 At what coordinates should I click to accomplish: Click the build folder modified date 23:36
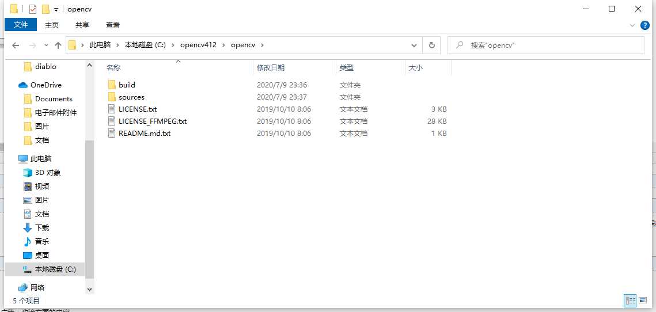[x=282, y=85]
